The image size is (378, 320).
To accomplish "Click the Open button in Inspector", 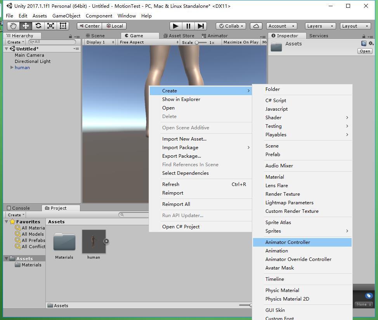I will (365, 51).
